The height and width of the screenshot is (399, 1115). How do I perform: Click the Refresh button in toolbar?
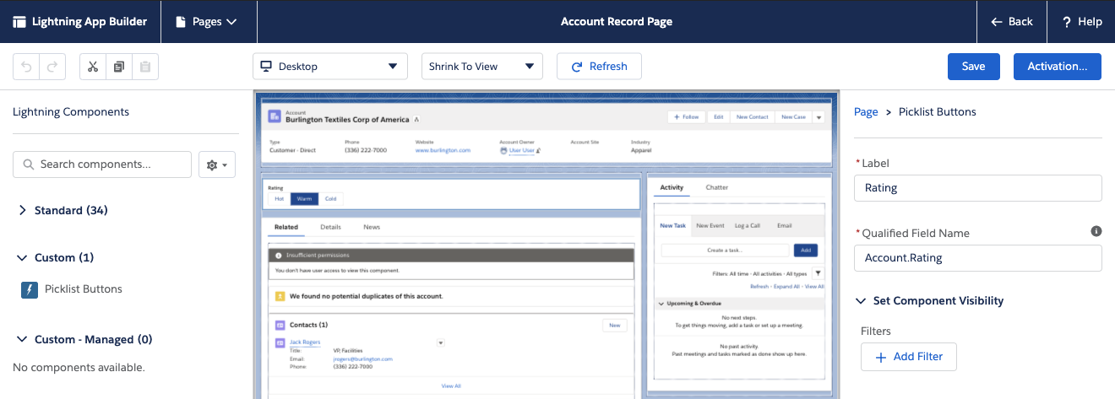coord(599,67)
